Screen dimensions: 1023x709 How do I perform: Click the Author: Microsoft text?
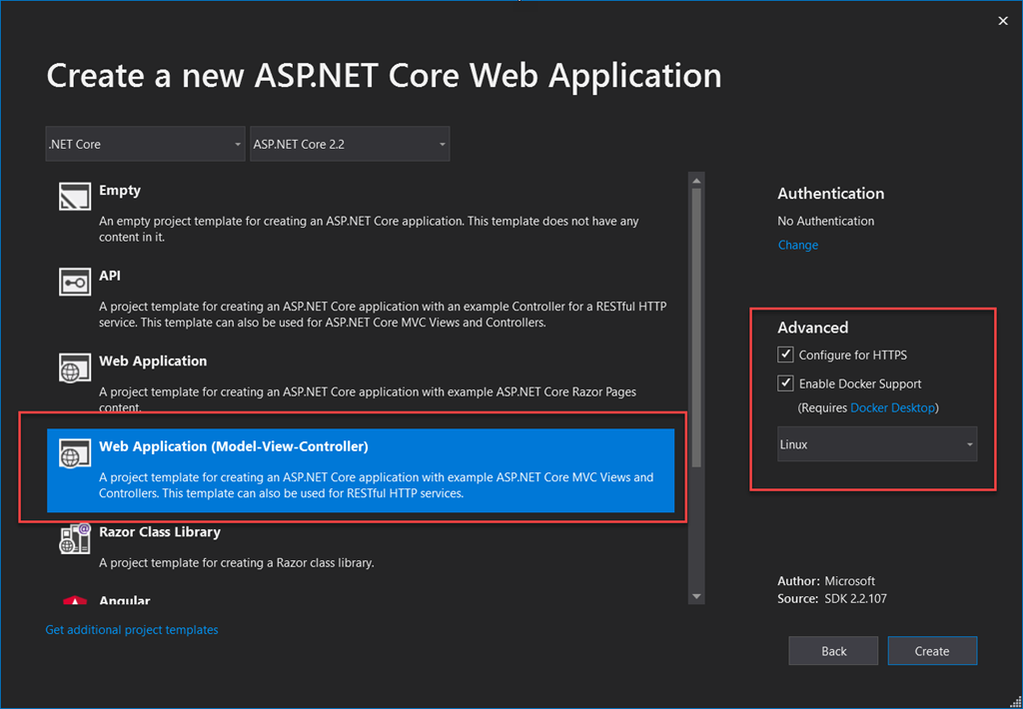point(826,580)
